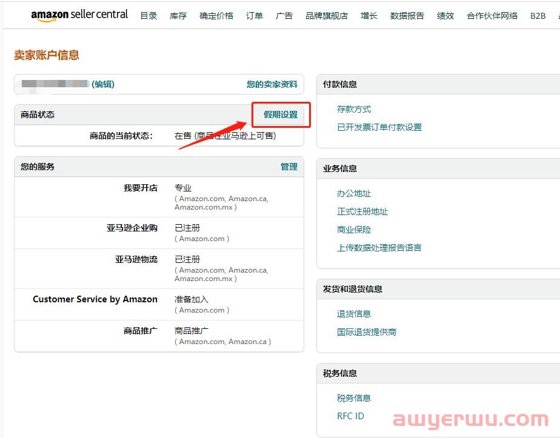Open the 广告 menu
Viewport: 560px width, 438px height.
(x=284, y=16)
